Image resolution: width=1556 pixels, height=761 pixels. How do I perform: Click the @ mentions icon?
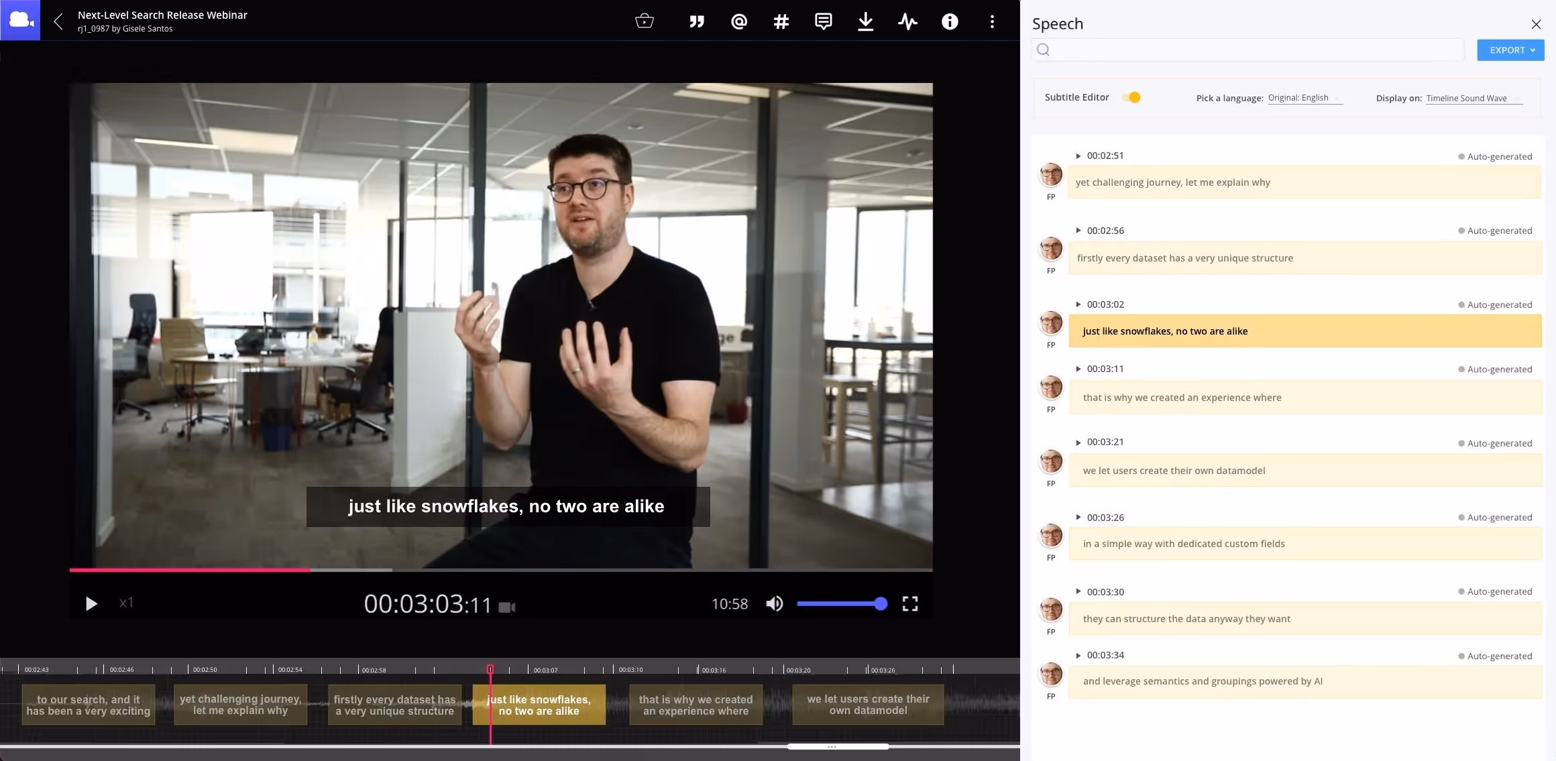(739, 21)
